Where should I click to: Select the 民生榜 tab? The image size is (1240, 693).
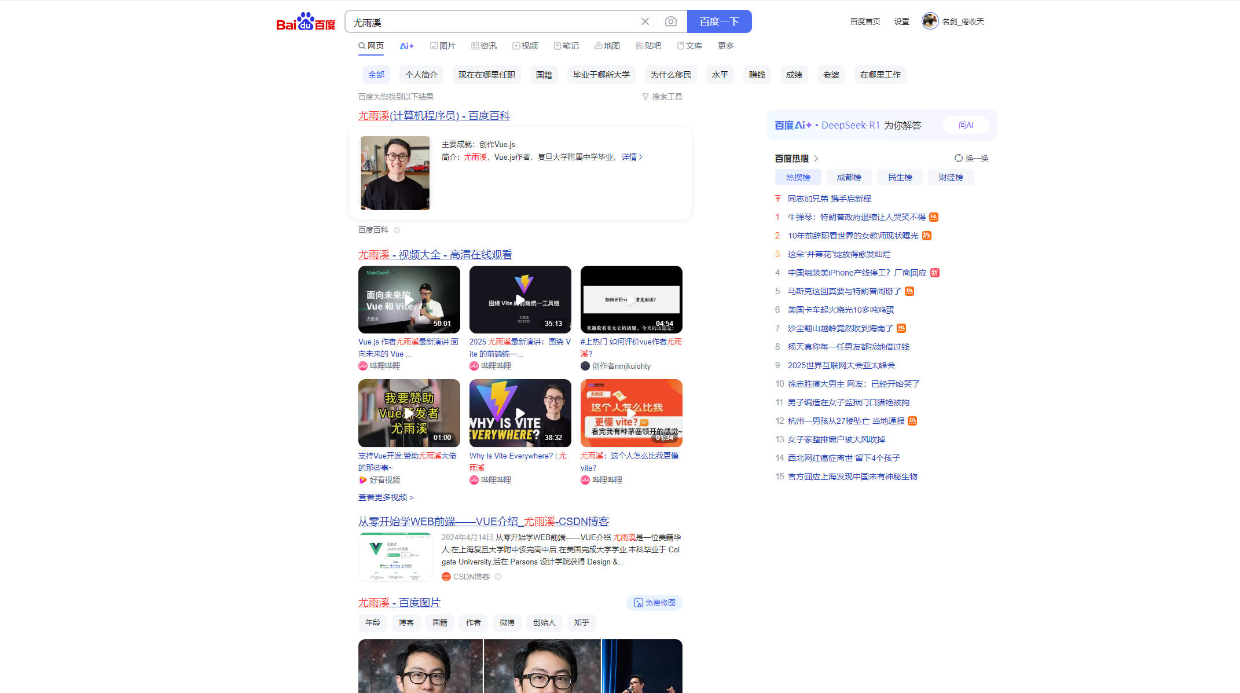pyautogui.click(x=900, y=177)
